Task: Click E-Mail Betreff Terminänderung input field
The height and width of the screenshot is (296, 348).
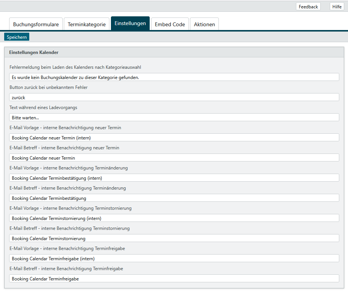Action: pos(174,198)
